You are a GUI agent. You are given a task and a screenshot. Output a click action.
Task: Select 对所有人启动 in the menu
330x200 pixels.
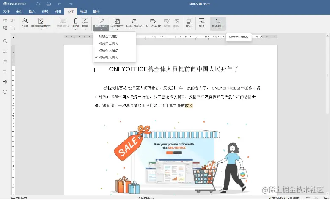click(115, 50)
